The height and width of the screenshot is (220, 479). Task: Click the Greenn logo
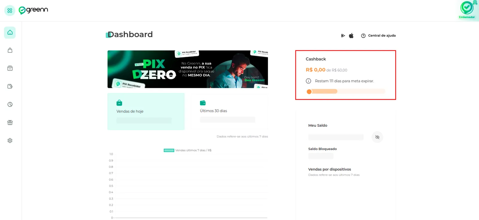coord(33,10)
